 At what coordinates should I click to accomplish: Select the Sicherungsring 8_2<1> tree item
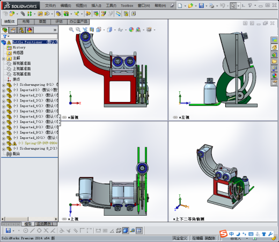[39, 149]
